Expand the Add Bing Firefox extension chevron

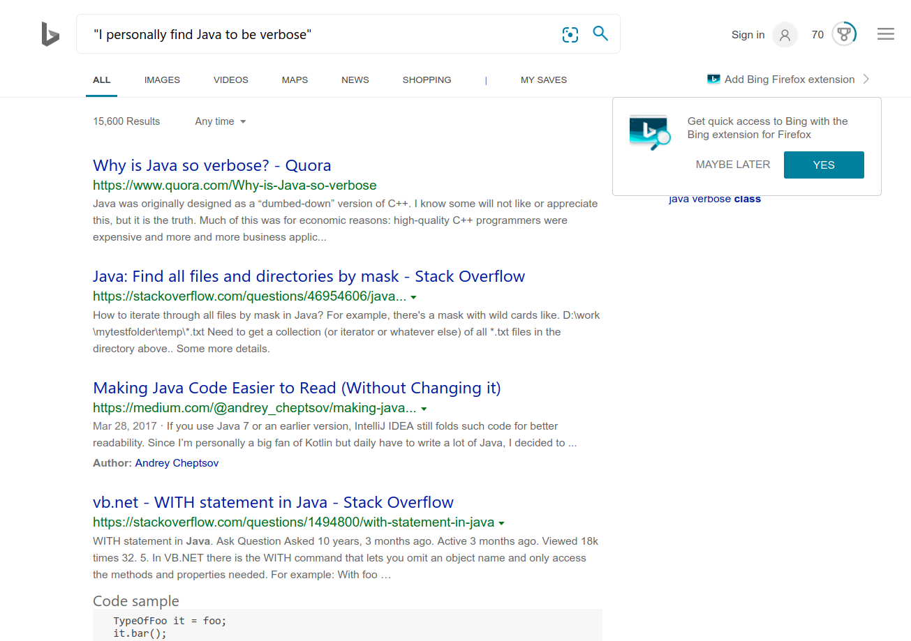866,80
